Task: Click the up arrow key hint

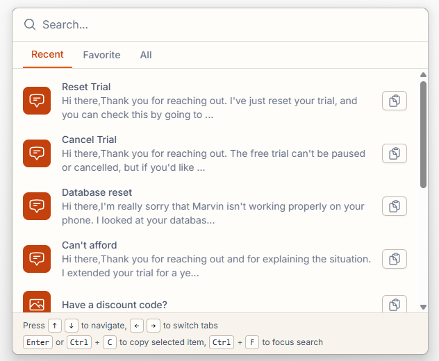Action: point(55,326)
